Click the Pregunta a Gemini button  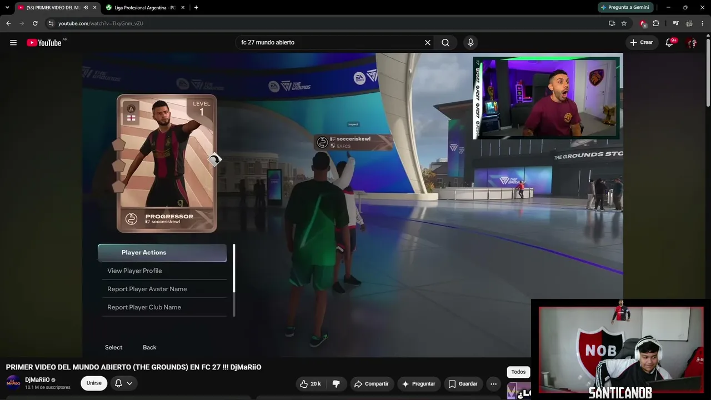(625, 8)
